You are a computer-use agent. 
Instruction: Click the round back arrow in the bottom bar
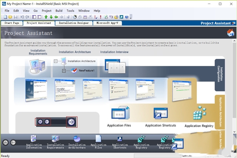pyautogui.click(x=13, y=142)
